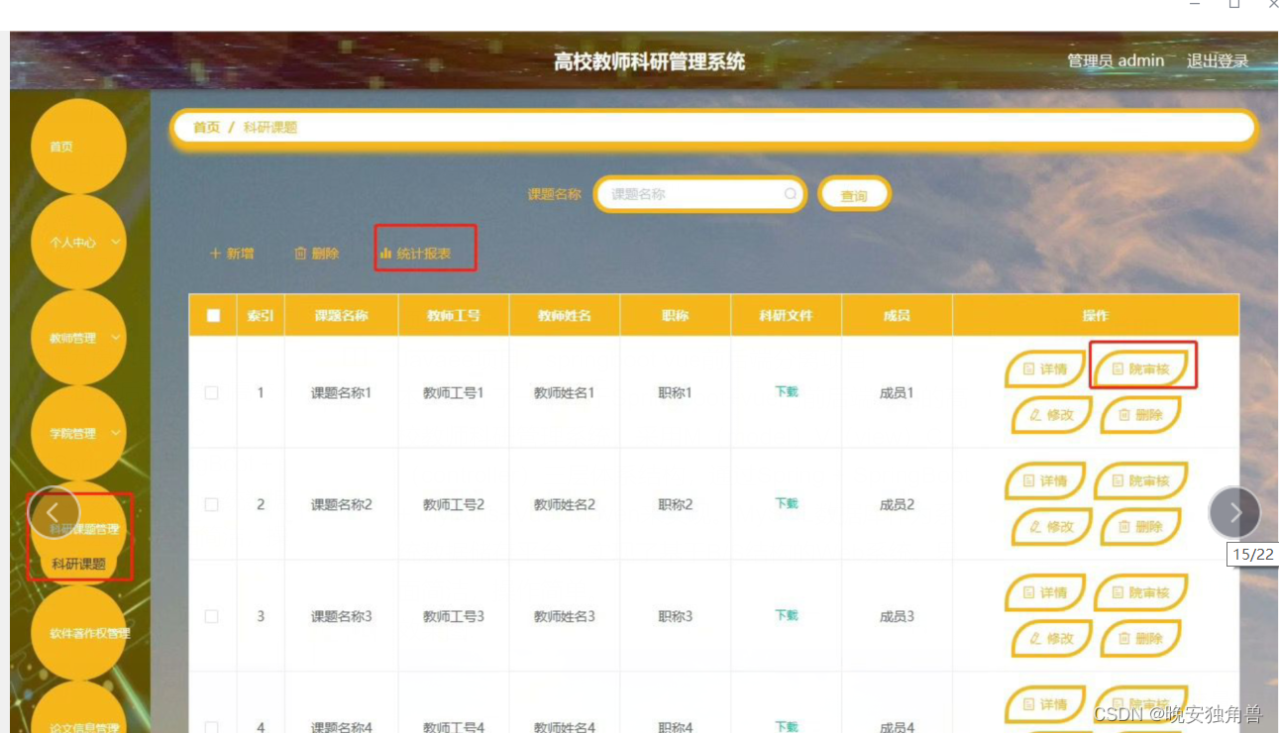Screen dimensions: 1279x733
Task: Select the 科研课题 submenu item
Action: coord(79,564)
